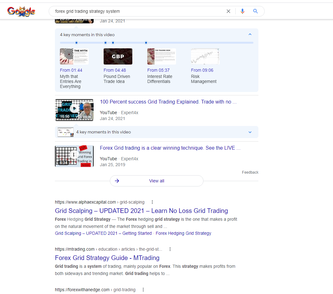Click the forexwithanedge.com URL breadcrumb
The width and height of the screenshot is (333, 294).
pyautogui.click(x=95, y=290)
